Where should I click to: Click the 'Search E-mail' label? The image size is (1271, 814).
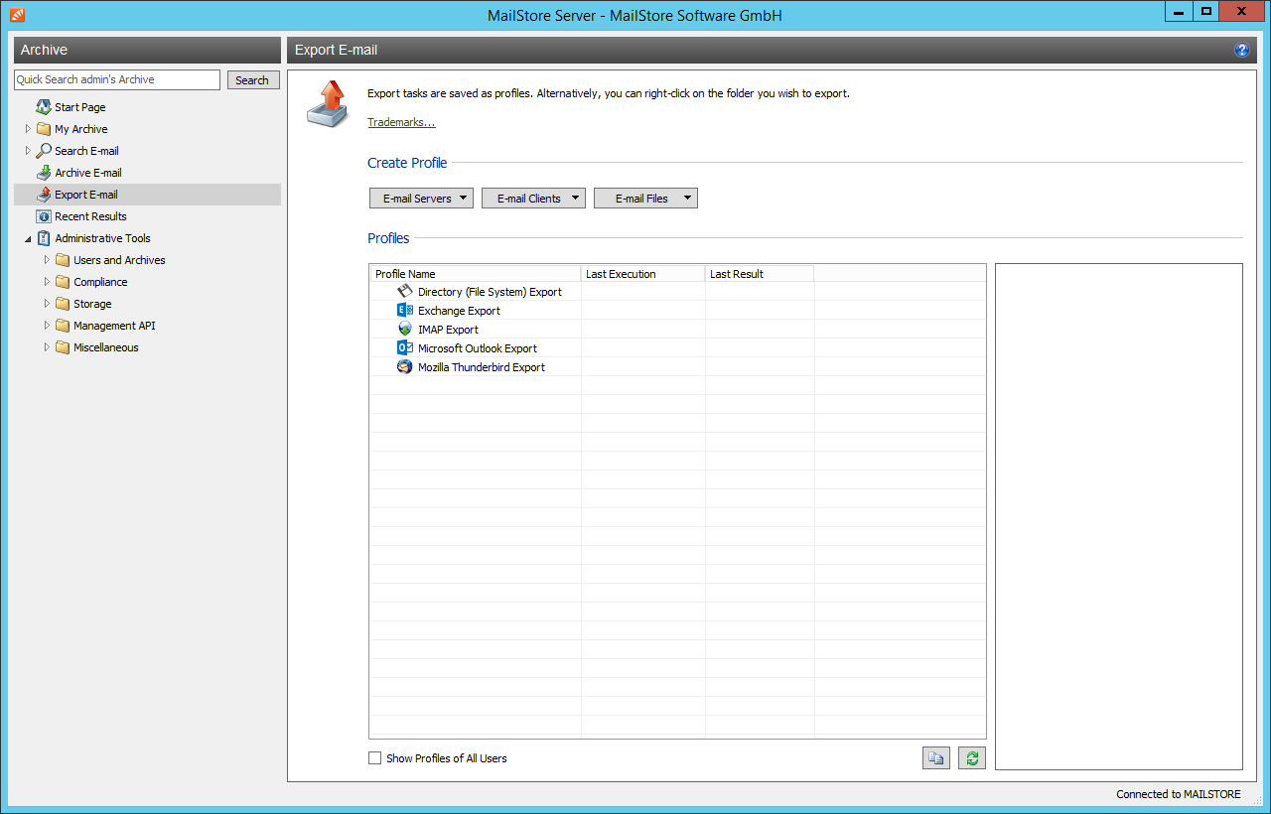click(86, 151)
